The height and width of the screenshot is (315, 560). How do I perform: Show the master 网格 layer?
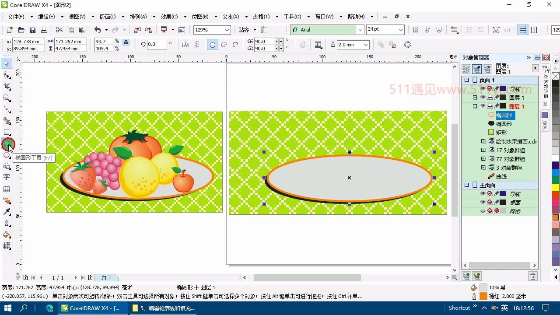[x=483, y=211]
